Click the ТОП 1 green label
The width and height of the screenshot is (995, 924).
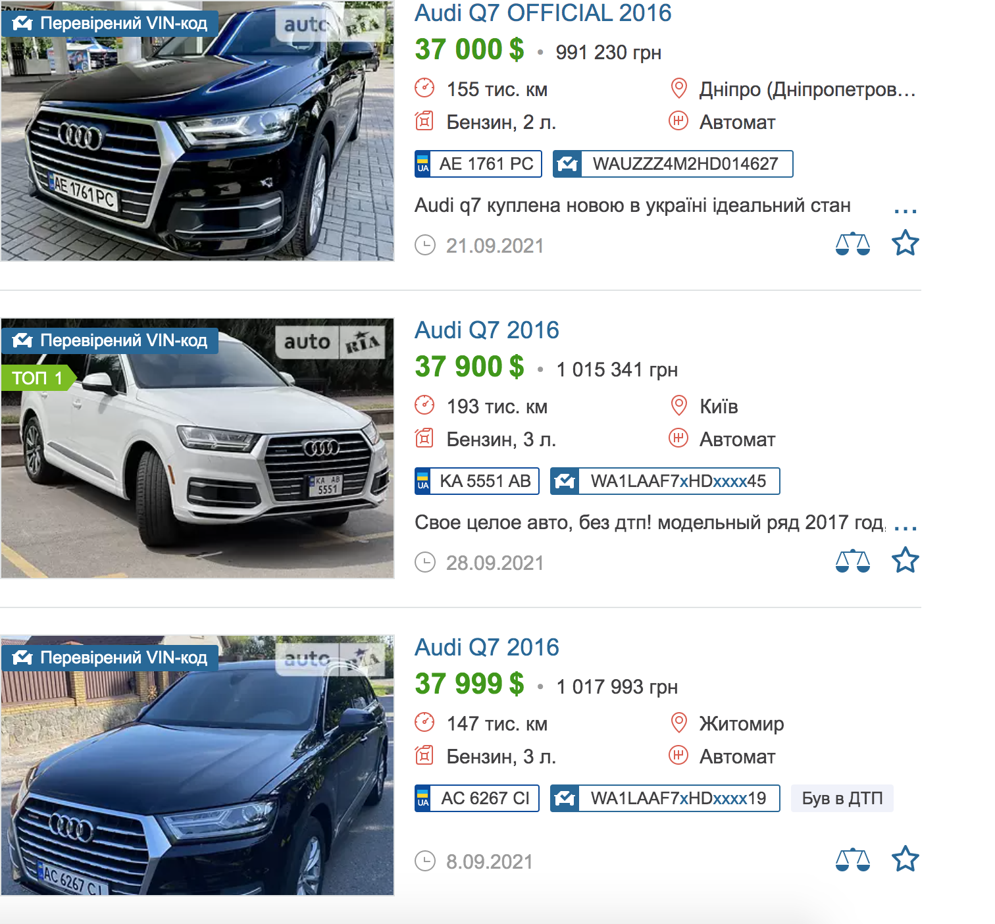(38, 378)
